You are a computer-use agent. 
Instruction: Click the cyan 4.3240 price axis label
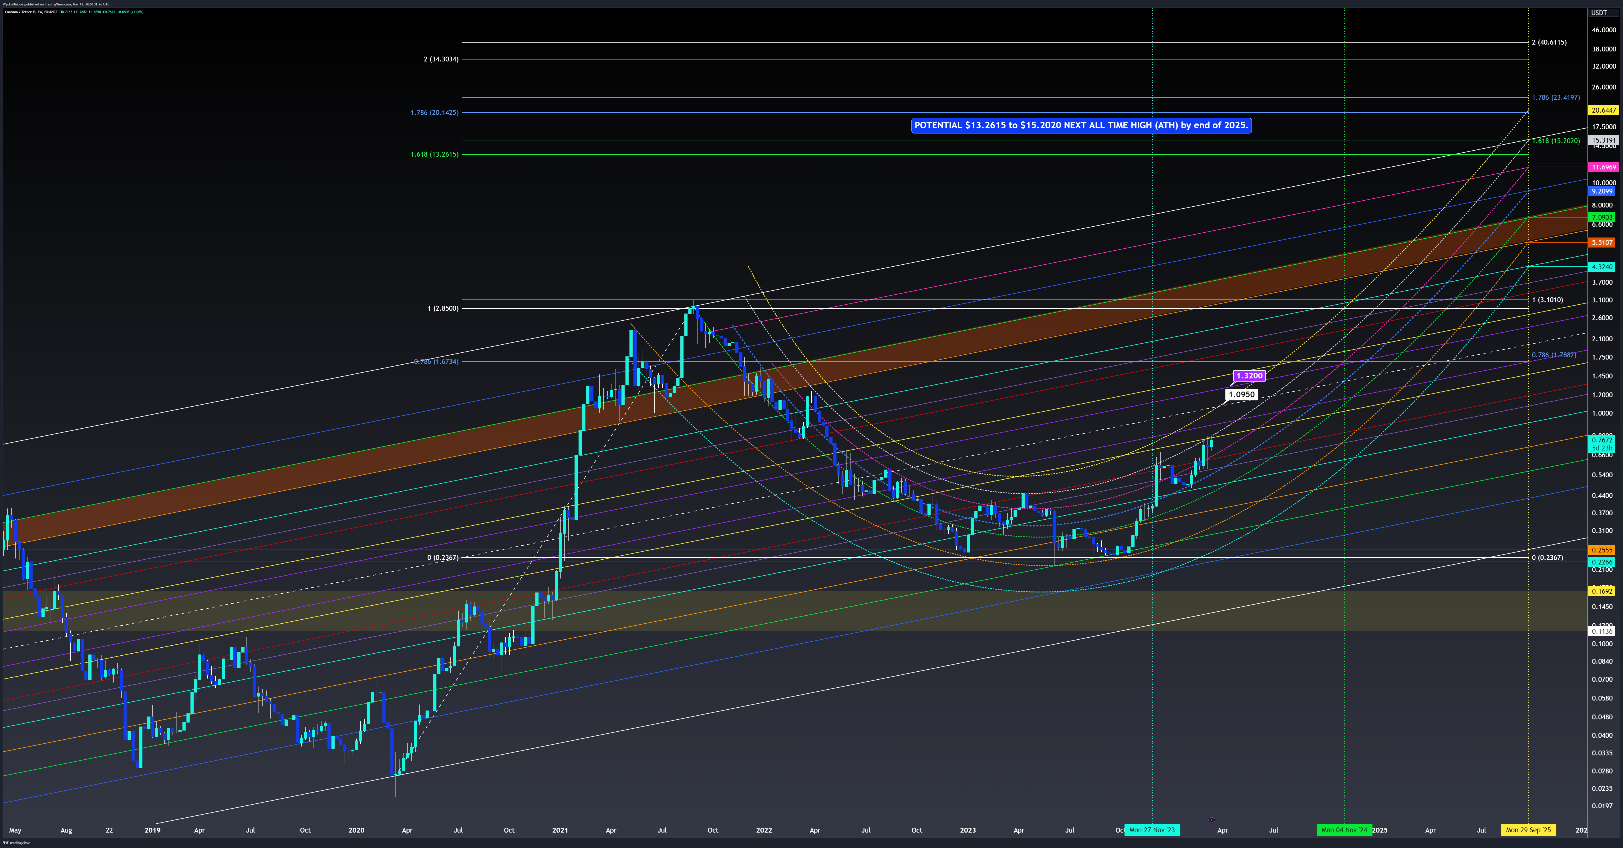click(1602, 267)
